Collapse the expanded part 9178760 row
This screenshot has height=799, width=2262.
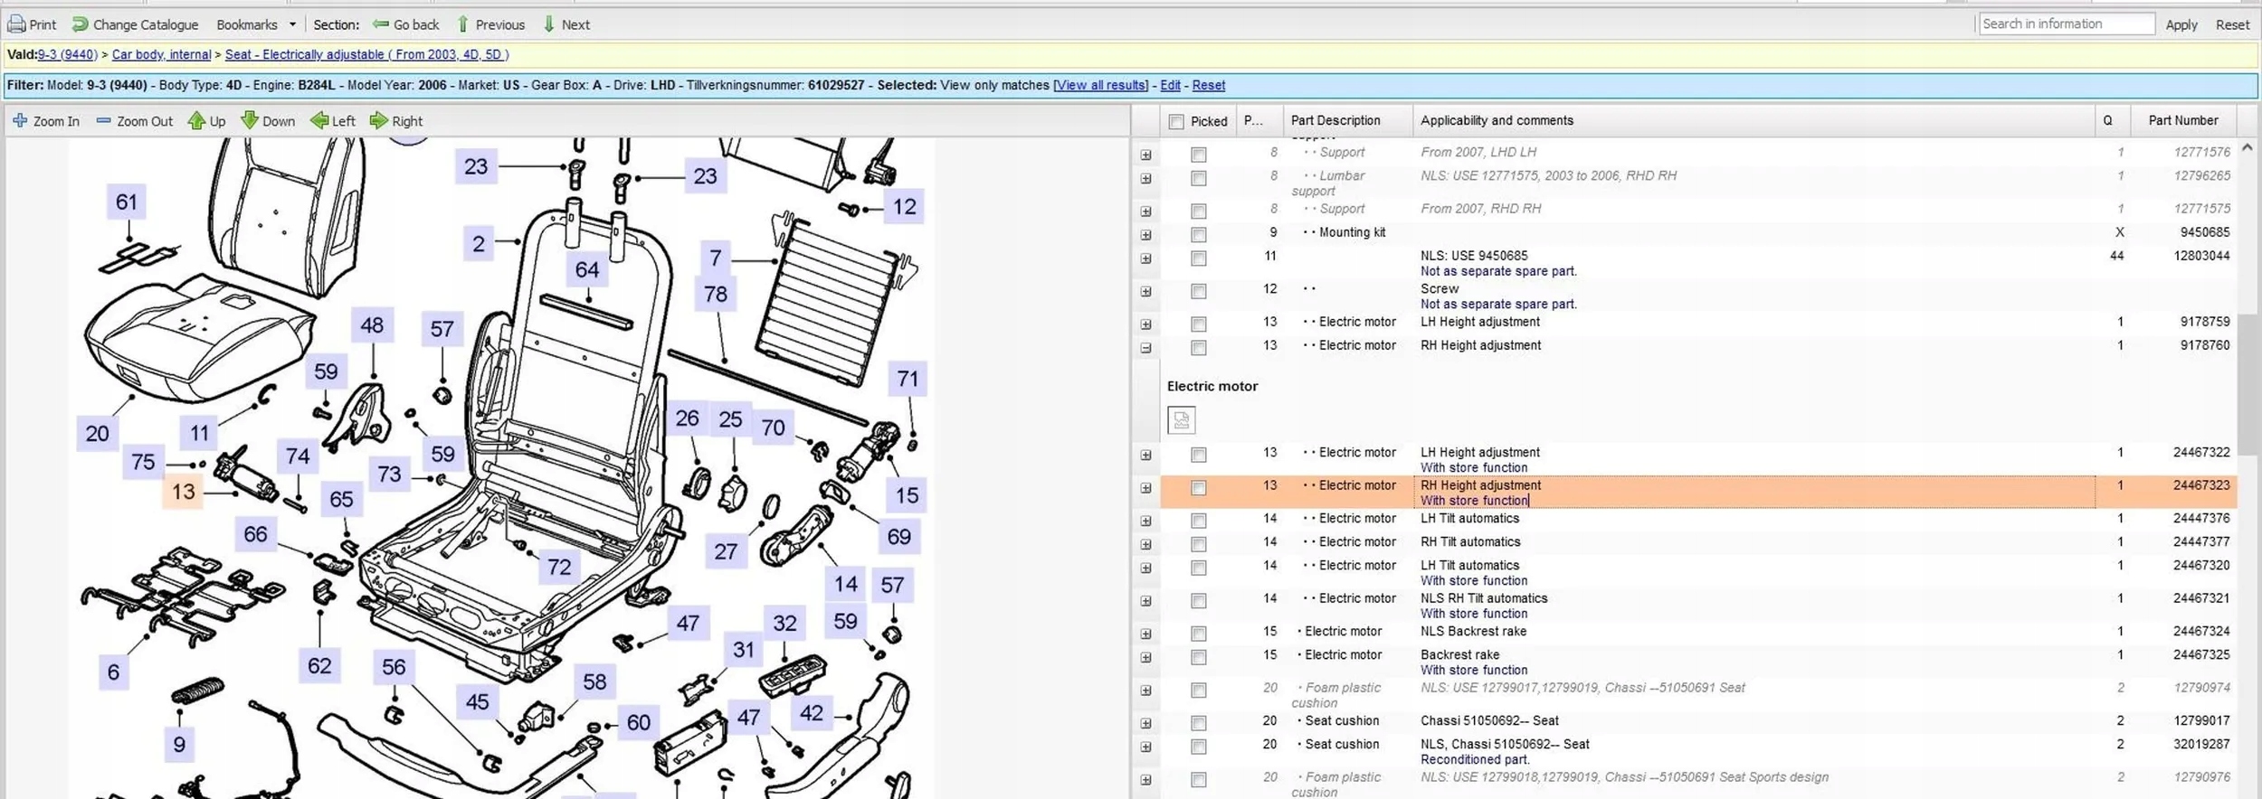tap(1145, 348)
